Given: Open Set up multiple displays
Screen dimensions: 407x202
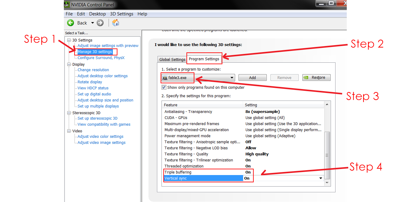Looking at the screenshot, I should (x=98, y=106).
